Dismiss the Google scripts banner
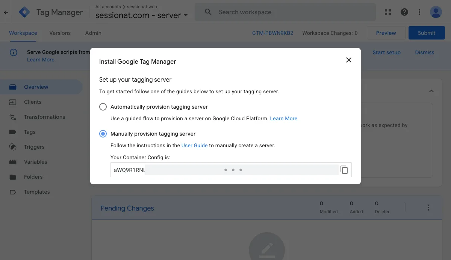Image resolution: width=451 pixels, height=260 pixels. pyautogui.click(x=425, y=52)
